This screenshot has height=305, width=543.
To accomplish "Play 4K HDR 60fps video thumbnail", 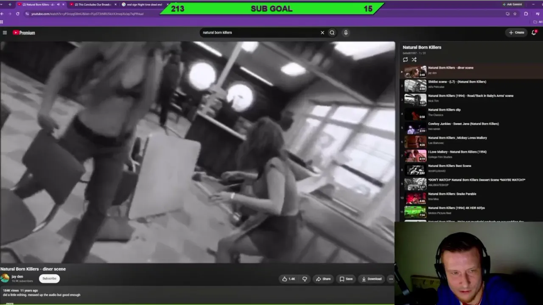I will pyautogui.click(x=415, y=211).
